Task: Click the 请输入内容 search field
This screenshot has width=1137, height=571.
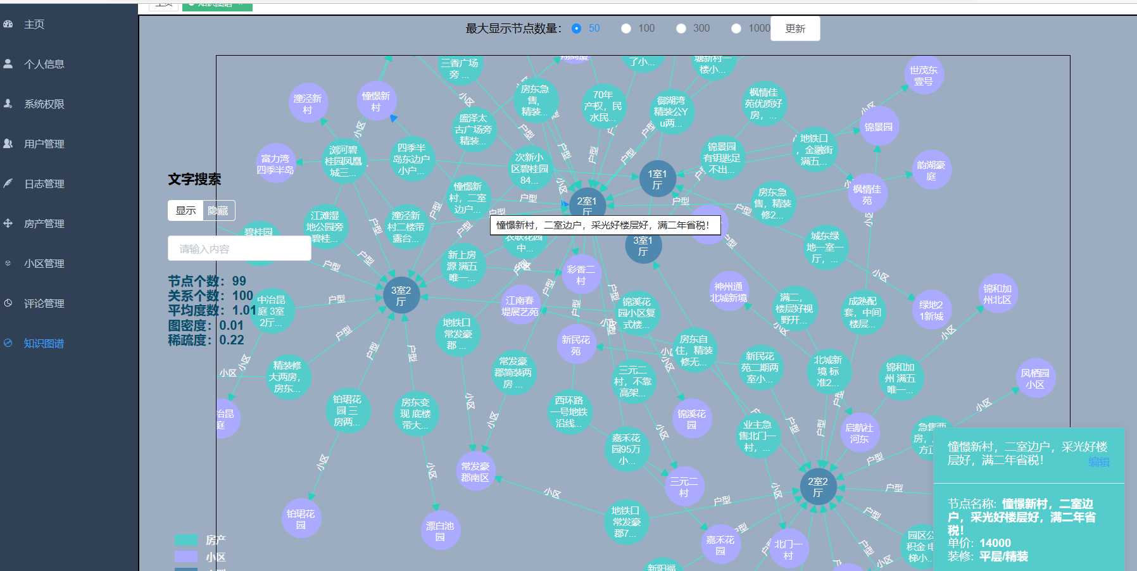Action: click(239, 248)
